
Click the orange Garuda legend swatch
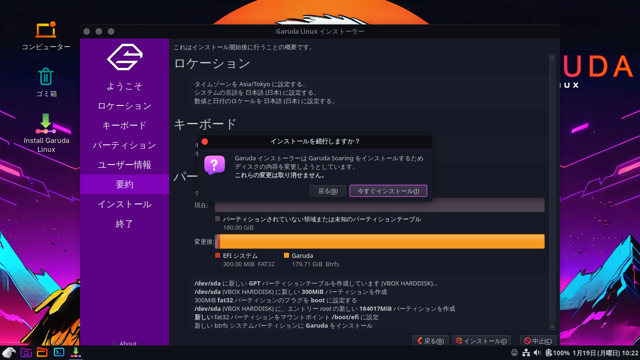(x=286, y=255)
